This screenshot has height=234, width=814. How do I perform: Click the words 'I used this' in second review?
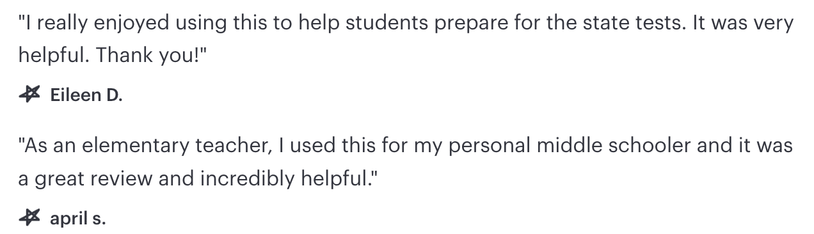click(x=328, y=147)
